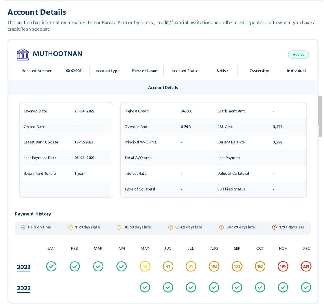
Task: Click the 179+ days late legend icon
Action: (274, 227)
